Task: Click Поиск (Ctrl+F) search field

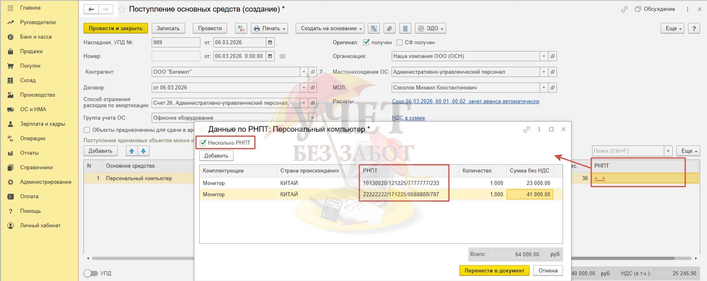Action: click(628, 151)
